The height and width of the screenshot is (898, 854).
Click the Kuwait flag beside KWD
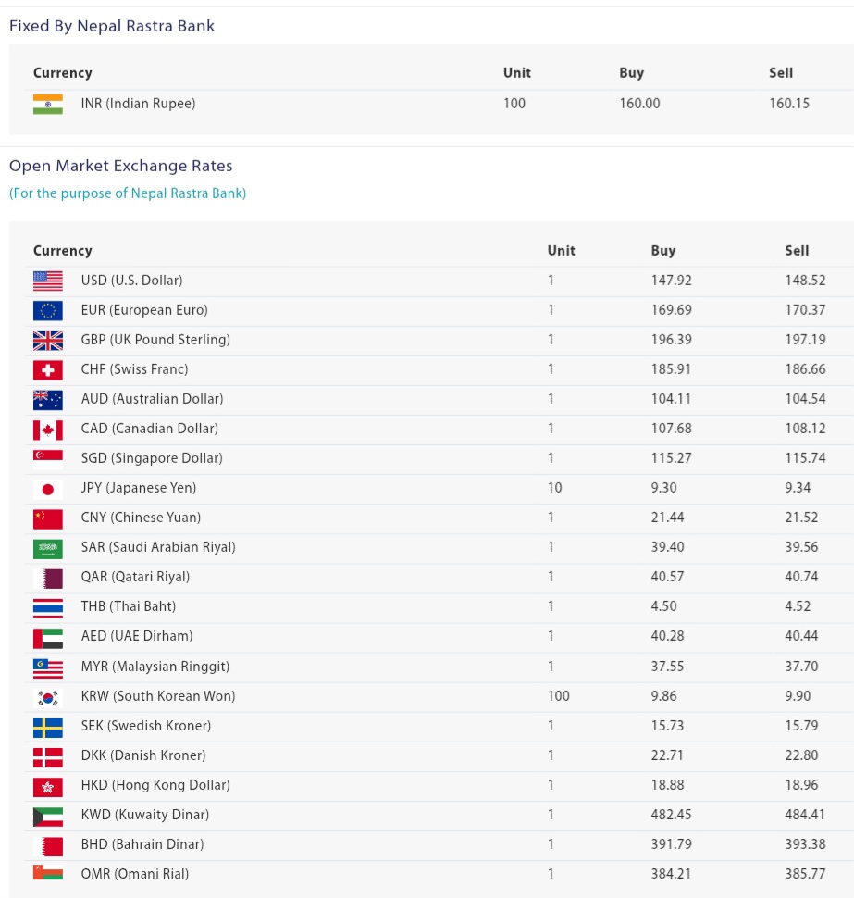pyautogui.click(x=48, y=815)
